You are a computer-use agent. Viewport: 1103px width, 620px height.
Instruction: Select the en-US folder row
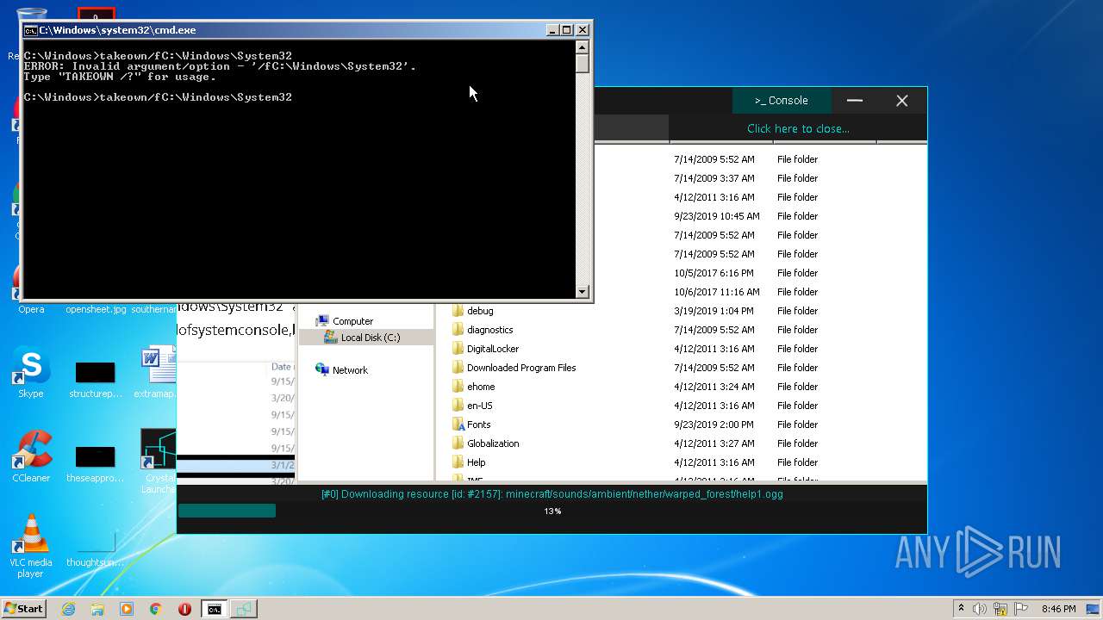479,406
